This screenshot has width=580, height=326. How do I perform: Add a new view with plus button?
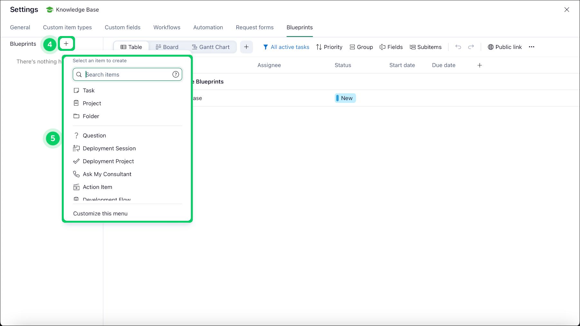click(246, 47)
